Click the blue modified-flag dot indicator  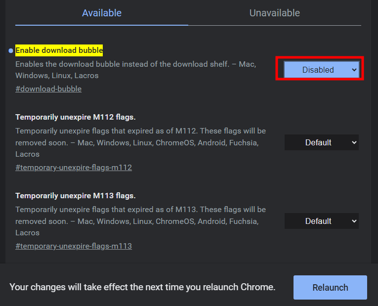(x=10, y=50)
